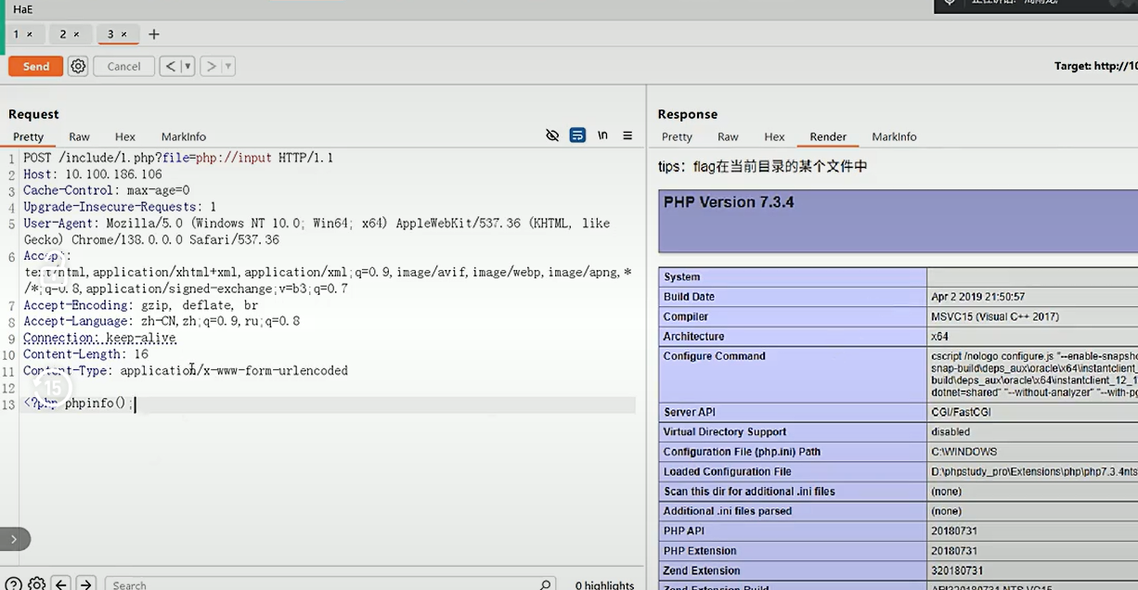The width and height of the screenshot is (1138, 590).
Task: Toggle word wrap icon in Request panel
Action: point(577,135)
